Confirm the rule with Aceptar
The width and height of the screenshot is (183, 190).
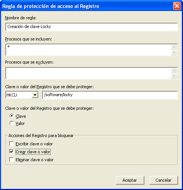coord(130,180)
